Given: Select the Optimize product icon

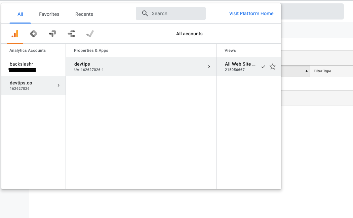Looking at the screenshot, I should [x=52, y=34].
